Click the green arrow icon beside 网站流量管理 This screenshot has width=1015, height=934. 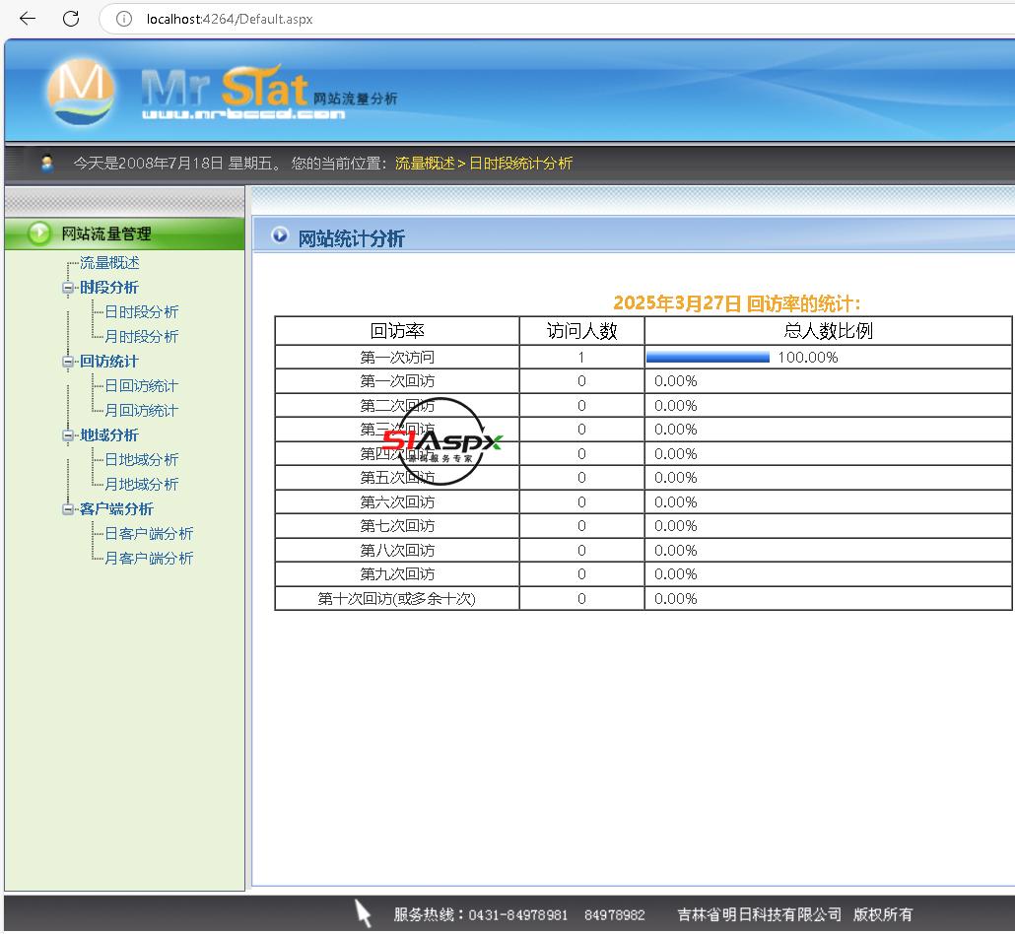[x=39, y=233]
